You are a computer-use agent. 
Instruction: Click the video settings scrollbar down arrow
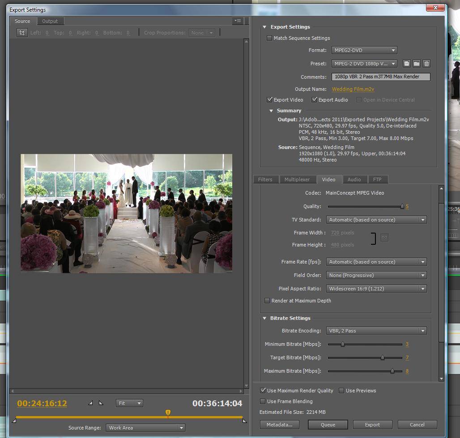(441, 379)
